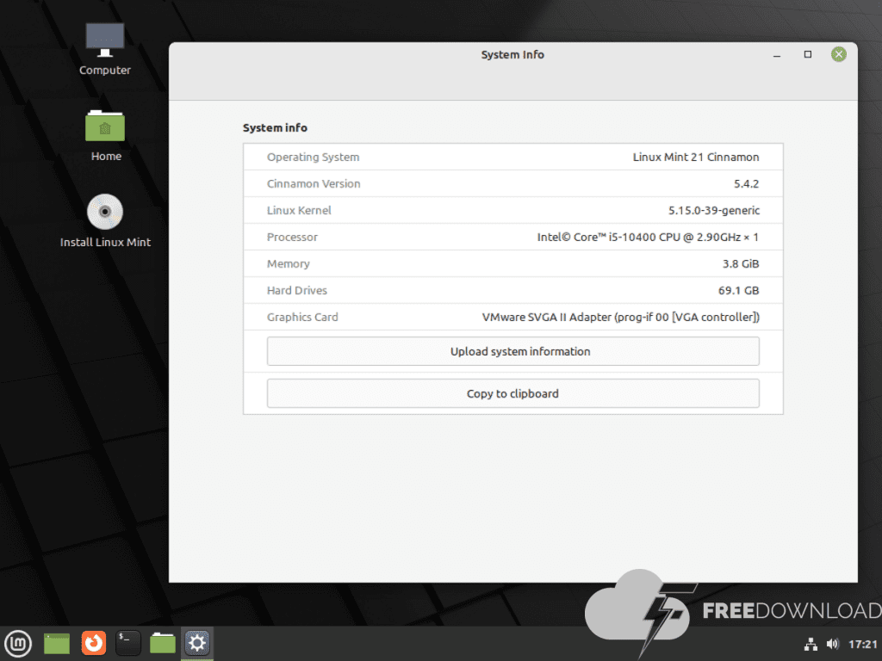Click the System Info gear panel item
Image resolution: width=882 pixels, height=661 pixels.
tap(198, 642)
